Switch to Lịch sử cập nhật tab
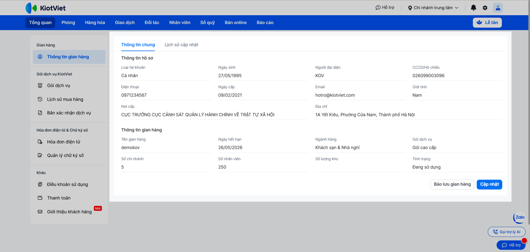This screenshot has width=530, height=252. [181, 45]
